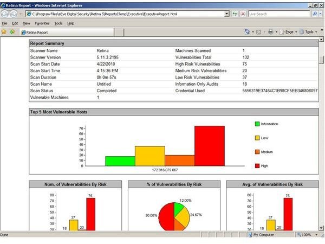325x244 pixels.
Task: Click the command bar overflow chevron
Action: coord(322,30)
